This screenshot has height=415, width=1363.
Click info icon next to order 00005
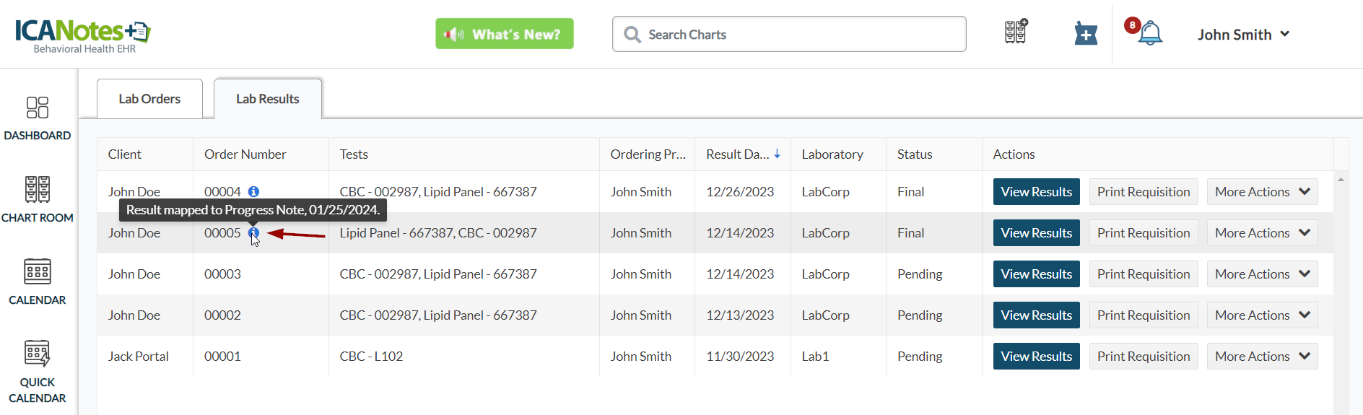coord(253,232)
